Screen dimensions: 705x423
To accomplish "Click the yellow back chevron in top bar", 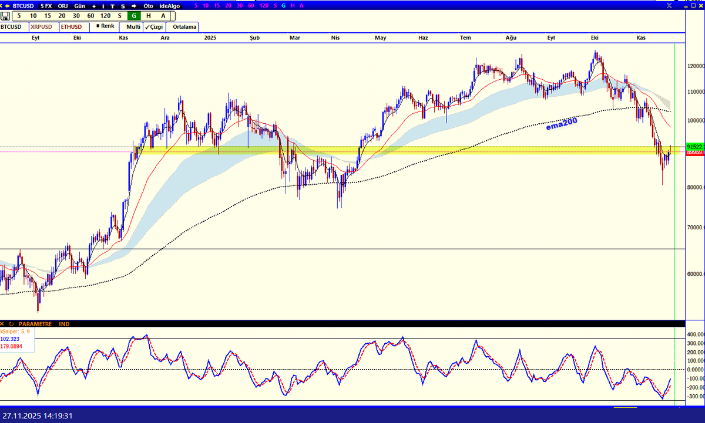I will point(2,5).
